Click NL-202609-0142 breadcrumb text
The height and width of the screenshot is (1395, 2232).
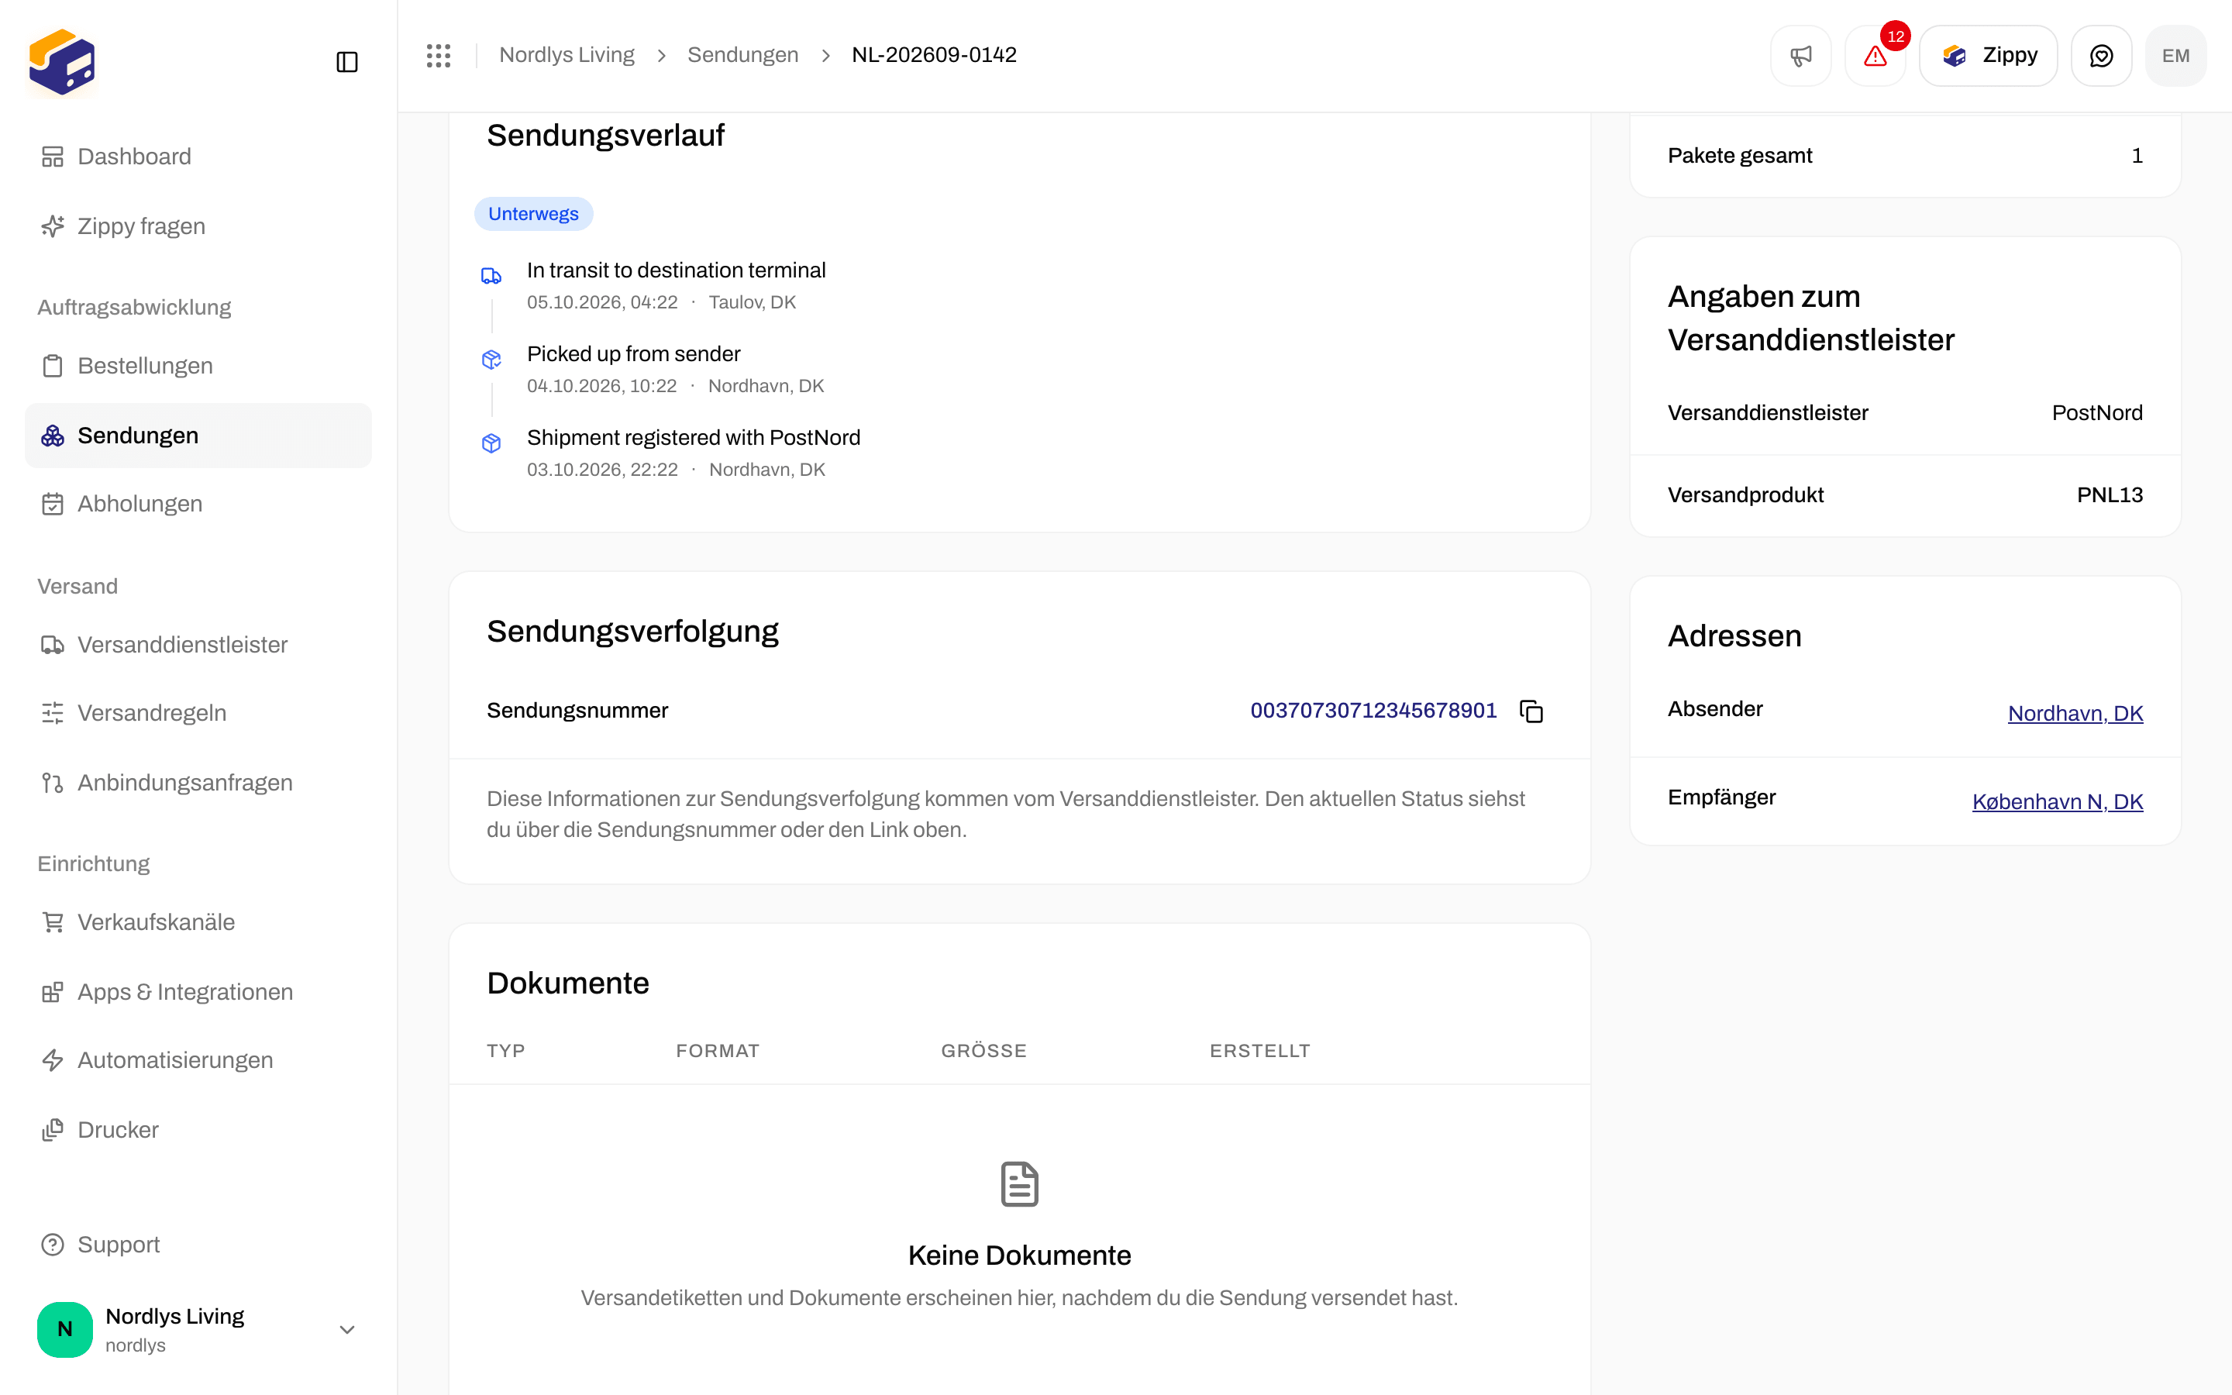pos(933,55)
